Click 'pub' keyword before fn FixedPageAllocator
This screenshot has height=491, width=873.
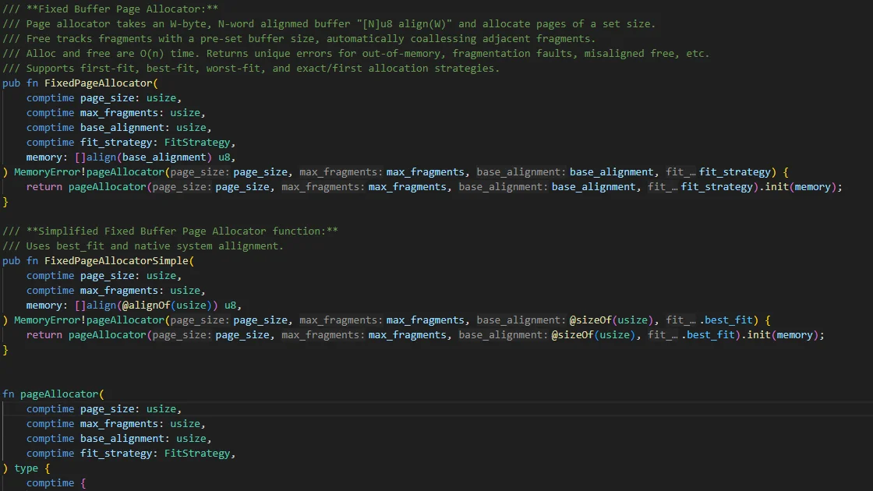pos(11,83)
